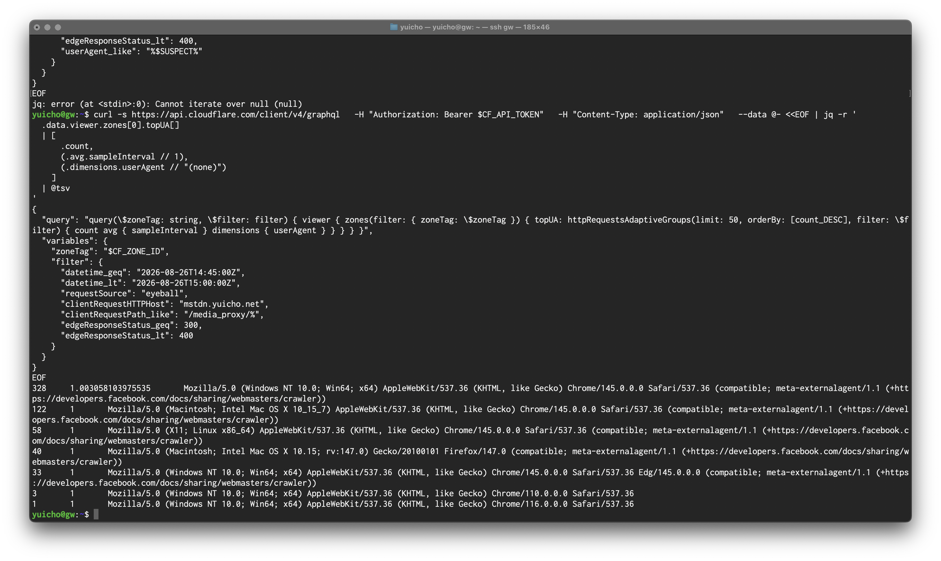Zoom the terminal window with the third traffic light
The height and width of the screenshot is (561, 941).
[x=58, y=27]
